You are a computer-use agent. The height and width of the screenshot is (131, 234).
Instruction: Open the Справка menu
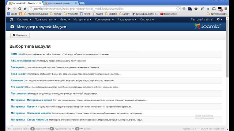pos(147,19)
